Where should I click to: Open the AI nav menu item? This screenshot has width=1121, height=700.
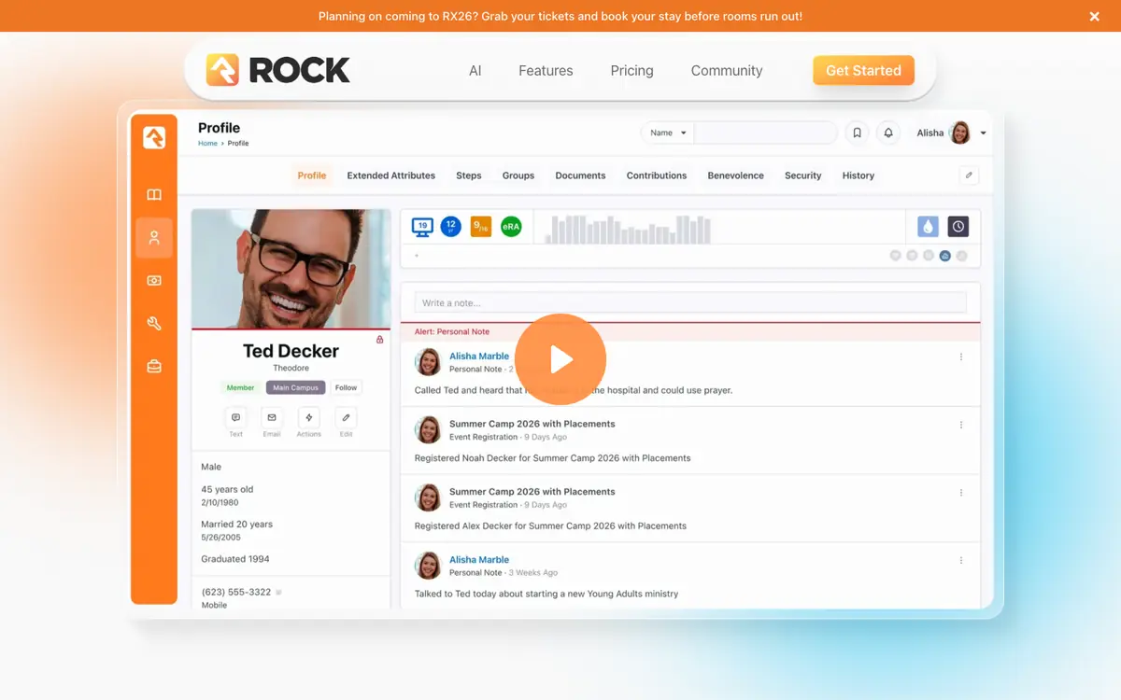pos(475,71)
